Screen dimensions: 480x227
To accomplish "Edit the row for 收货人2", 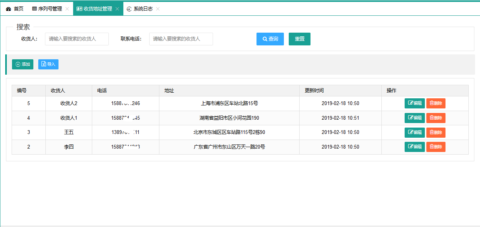I will [414, 103].
